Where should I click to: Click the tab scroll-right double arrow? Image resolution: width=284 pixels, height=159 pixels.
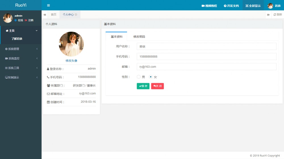point(268,15)
